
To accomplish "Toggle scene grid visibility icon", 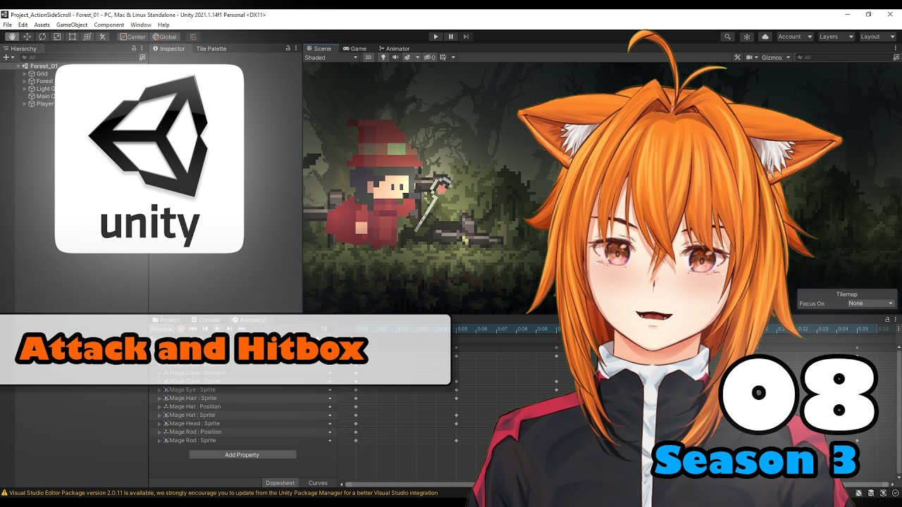I will pyautogui.click(x=442, y=58).
